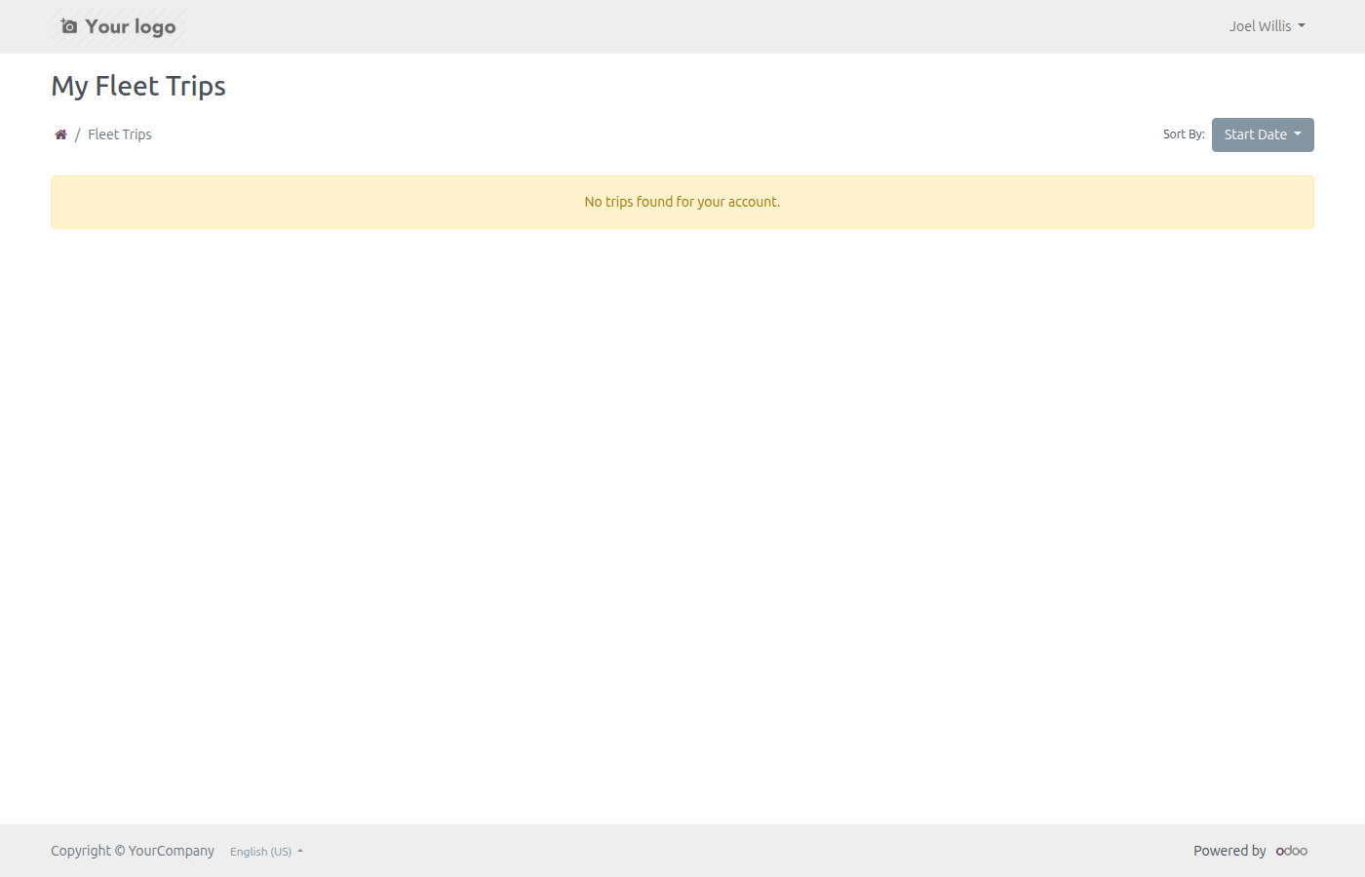Screen dimensions: 1365x877
Task: Visit the Odoo link in footer
Action: pyautogui.click(x=1292, y=851)
